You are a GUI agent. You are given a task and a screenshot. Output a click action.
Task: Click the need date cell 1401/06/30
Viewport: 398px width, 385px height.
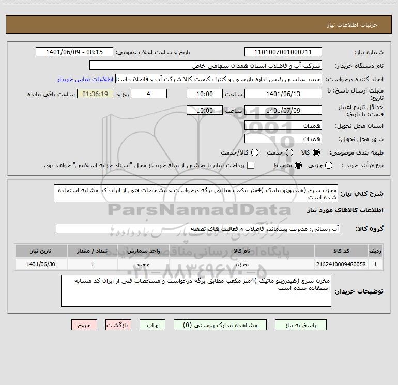tap(41, 264)
